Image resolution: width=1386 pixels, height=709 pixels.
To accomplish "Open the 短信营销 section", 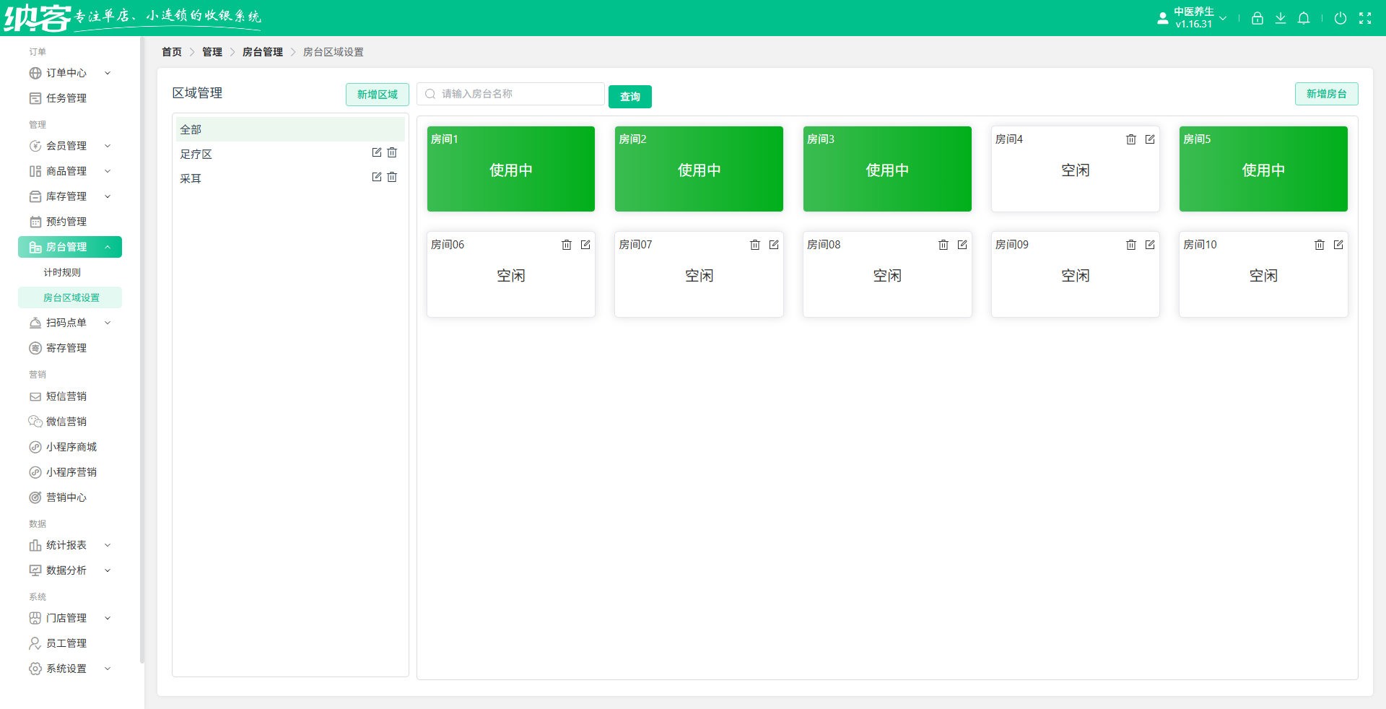I will [66, 396].
